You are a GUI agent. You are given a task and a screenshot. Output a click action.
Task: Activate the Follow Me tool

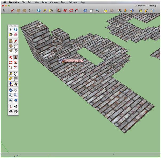(16, 62)
